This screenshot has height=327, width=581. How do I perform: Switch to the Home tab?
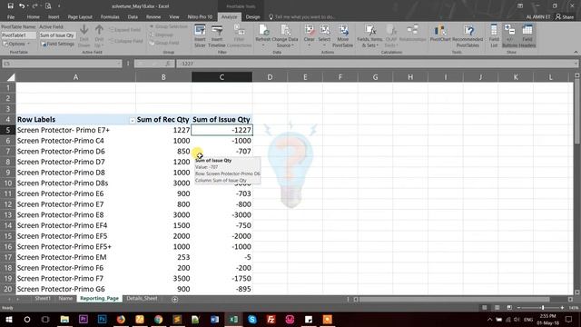33,17
